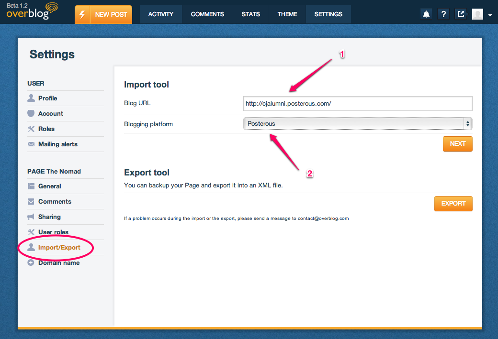Image resolution: width=498 pixels, height=339 pixels.
Task: Select the Settings tab
Action: pyautogui.click(x=328, y=14)
